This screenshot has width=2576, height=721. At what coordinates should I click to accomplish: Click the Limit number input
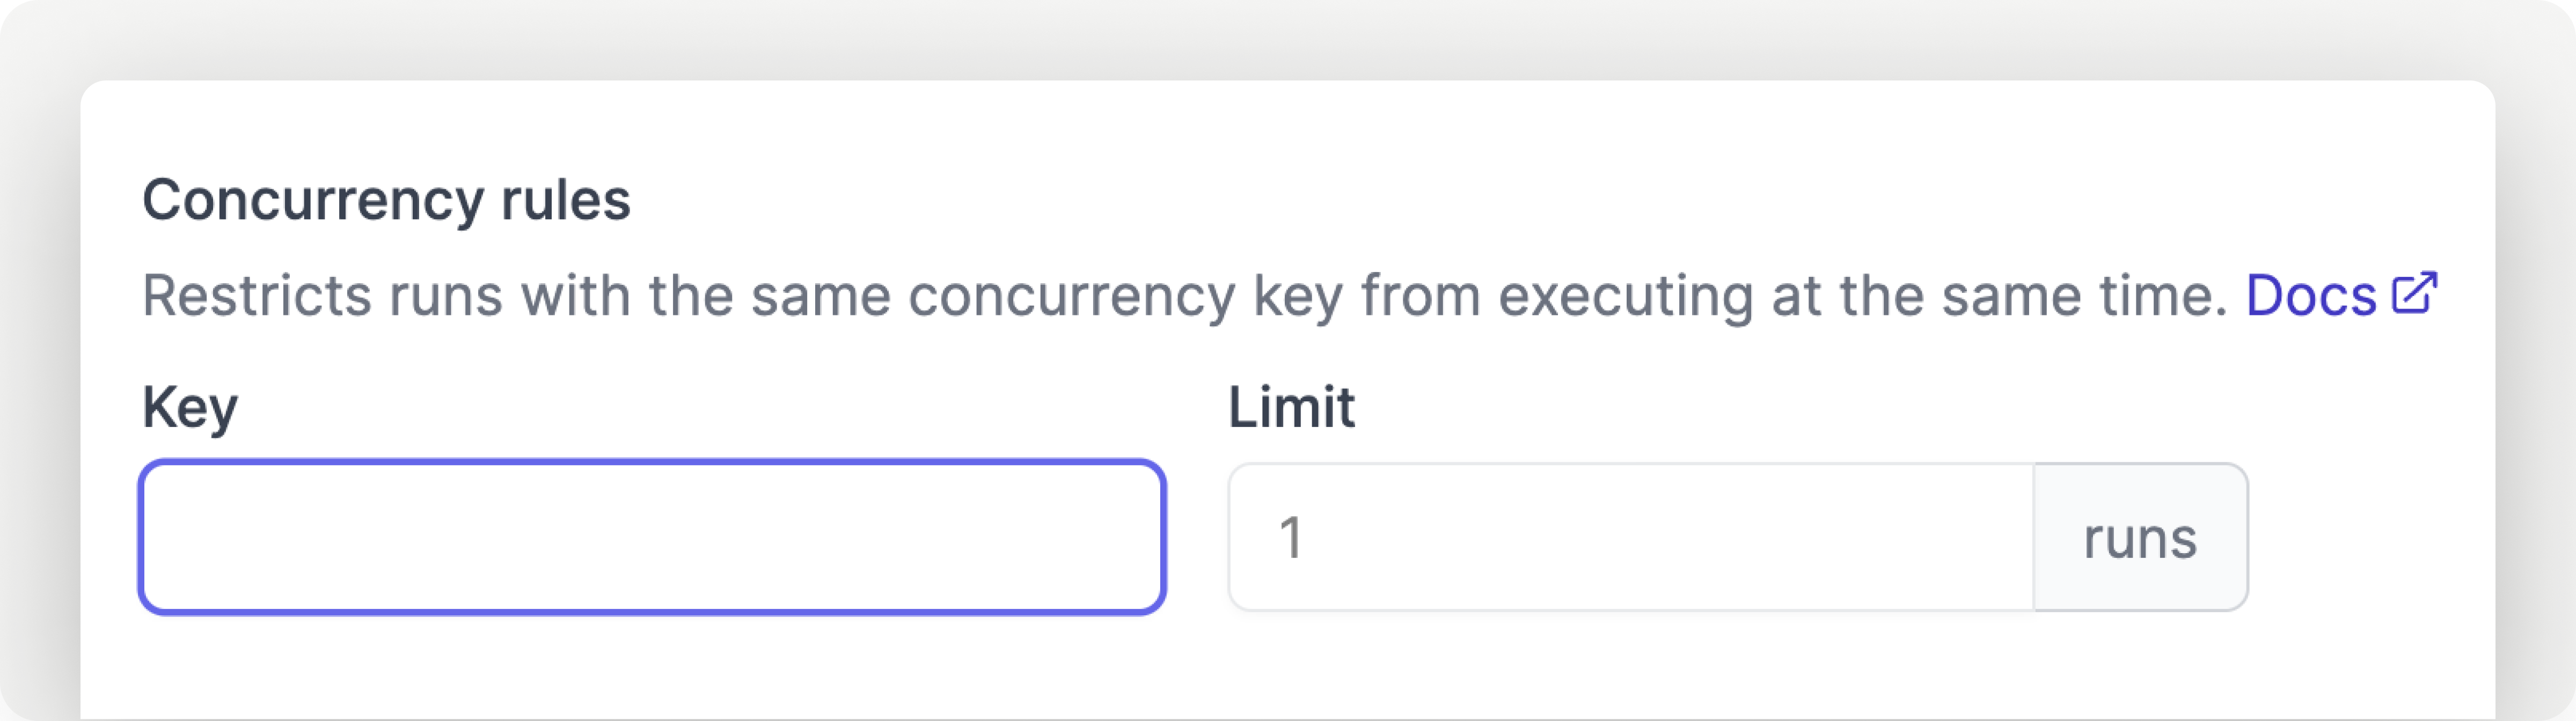coord(1631,537)
